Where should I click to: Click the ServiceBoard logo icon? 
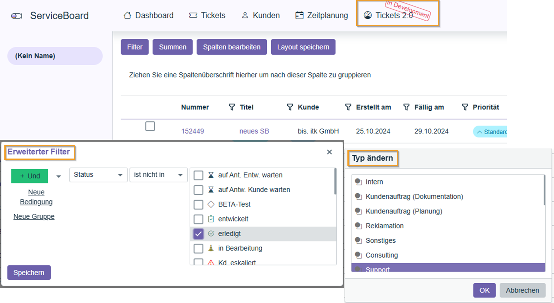point(17,16)
